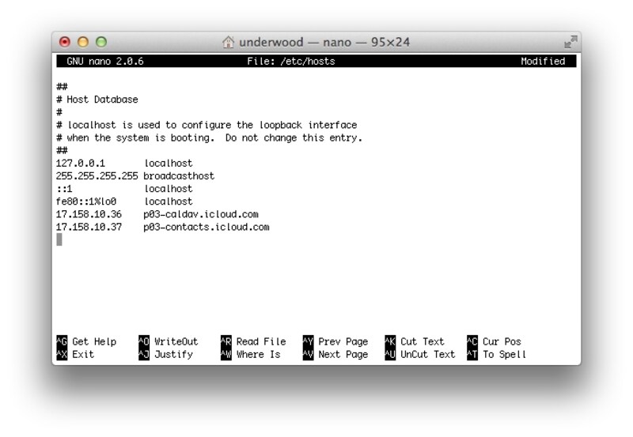Click the gray cursor block on empty line
Viewport: 633px width, 437px height.
59,239
